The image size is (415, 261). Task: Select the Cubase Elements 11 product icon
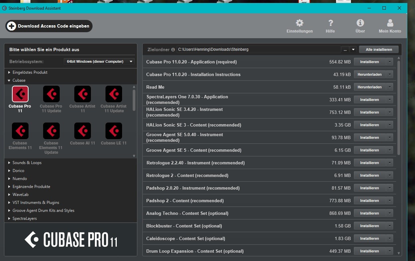pyautogui.click(x=20, y=131)
